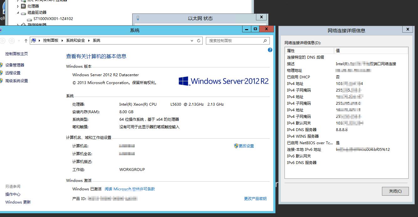Click the Forward navigation arrow
This screenshot has width=418, height=217.
tap(12, 40)
